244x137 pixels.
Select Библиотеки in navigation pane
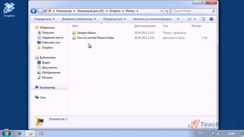tap(47, 57)
